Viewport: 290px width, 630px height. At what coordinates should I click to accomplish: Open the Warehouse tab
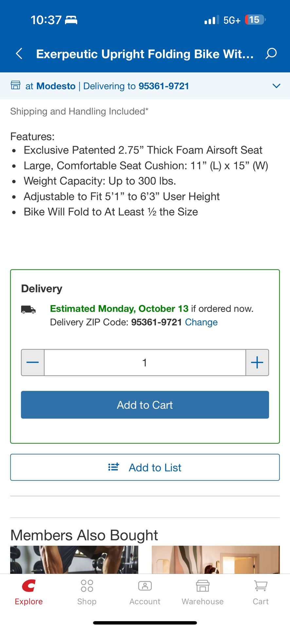click(x=203, y=592)
